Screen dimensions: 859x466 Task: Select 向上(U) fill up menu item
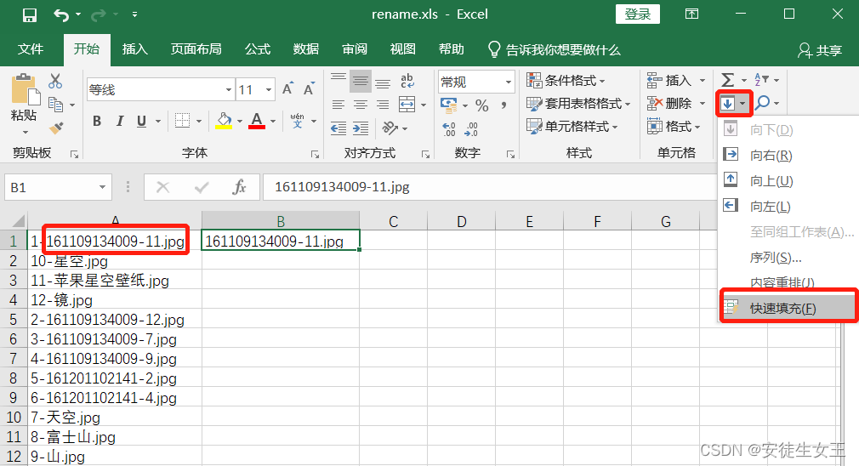click(788, 181)
